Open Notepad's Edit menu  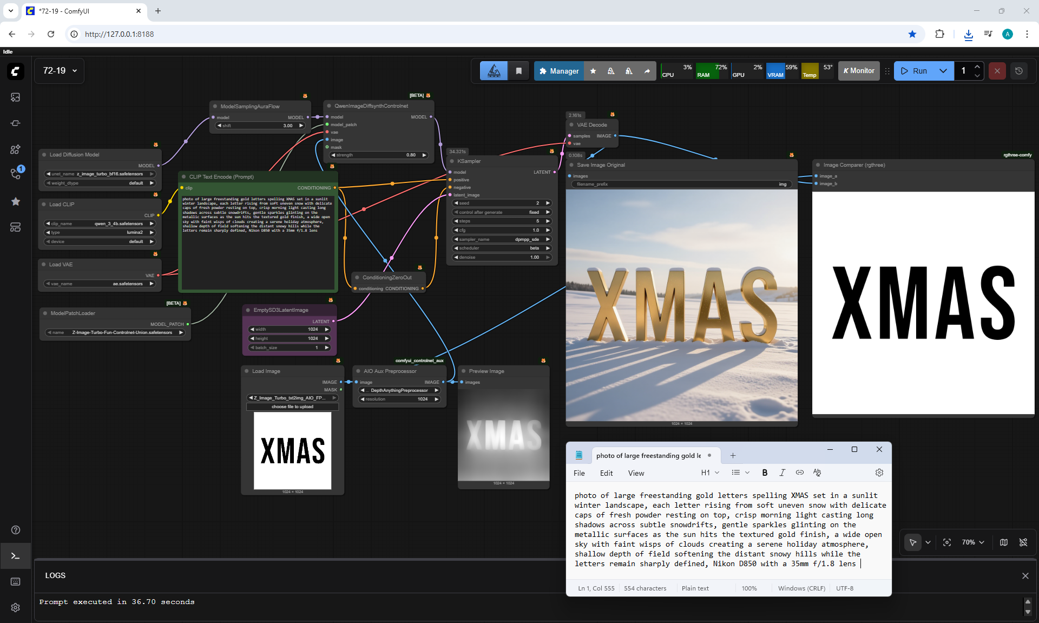tap(606, 473)
